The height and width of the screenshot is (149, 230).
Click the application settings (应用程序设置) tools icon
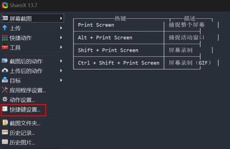5,90
